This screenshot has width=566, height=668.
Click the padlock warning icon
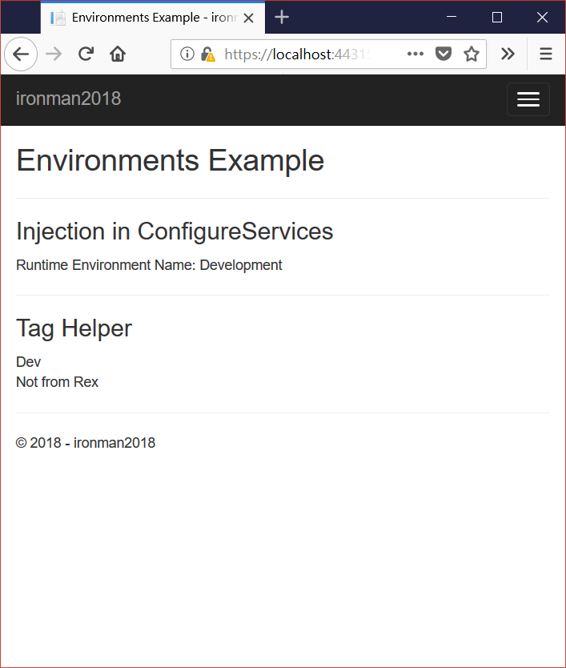point(207,54)
